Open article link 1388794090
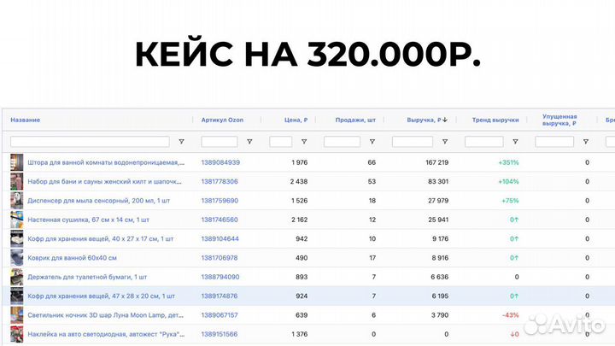The image size is (615, 346). [x=220, y=277]
